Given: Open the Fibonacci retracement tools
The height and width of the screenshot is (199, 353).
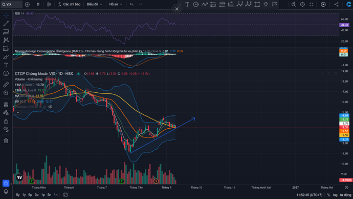Looking at the screenshot, I should [6, 32].
